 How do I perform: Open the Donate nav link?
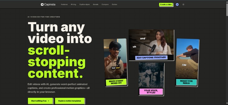pos(96,5)
